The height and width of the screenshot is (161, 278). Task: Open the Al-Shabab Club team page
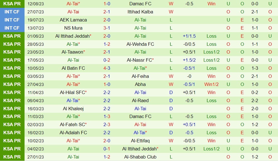point(140,157)
